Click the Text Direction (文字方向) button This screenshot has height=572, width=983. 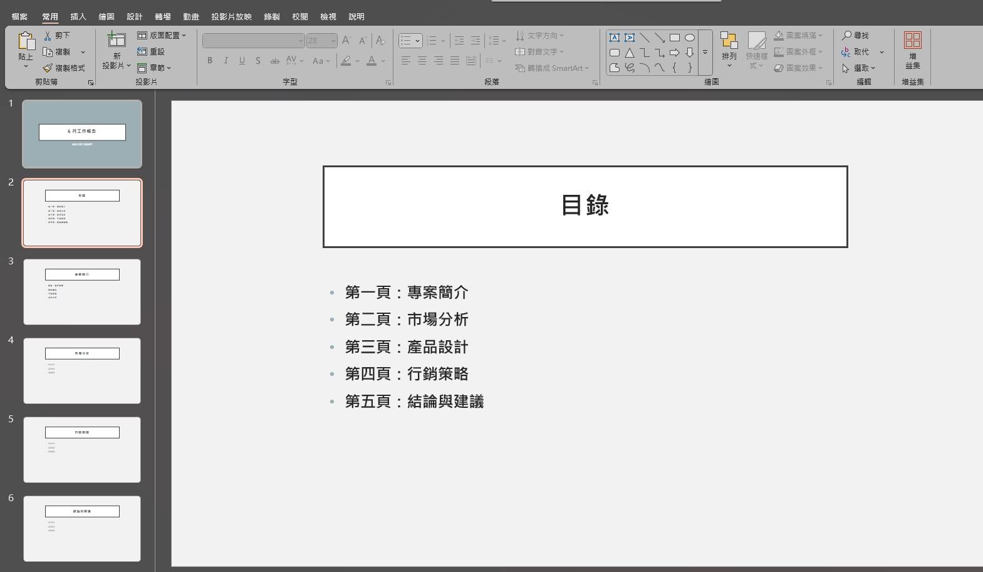click(539, 36)
